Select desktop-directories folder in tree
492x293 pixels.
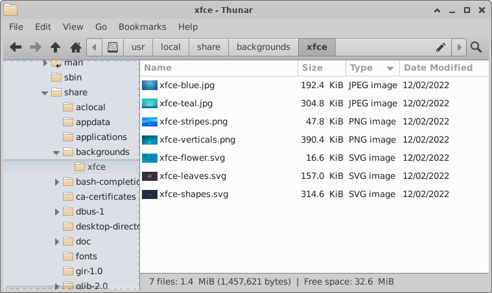tap(108, 226)
